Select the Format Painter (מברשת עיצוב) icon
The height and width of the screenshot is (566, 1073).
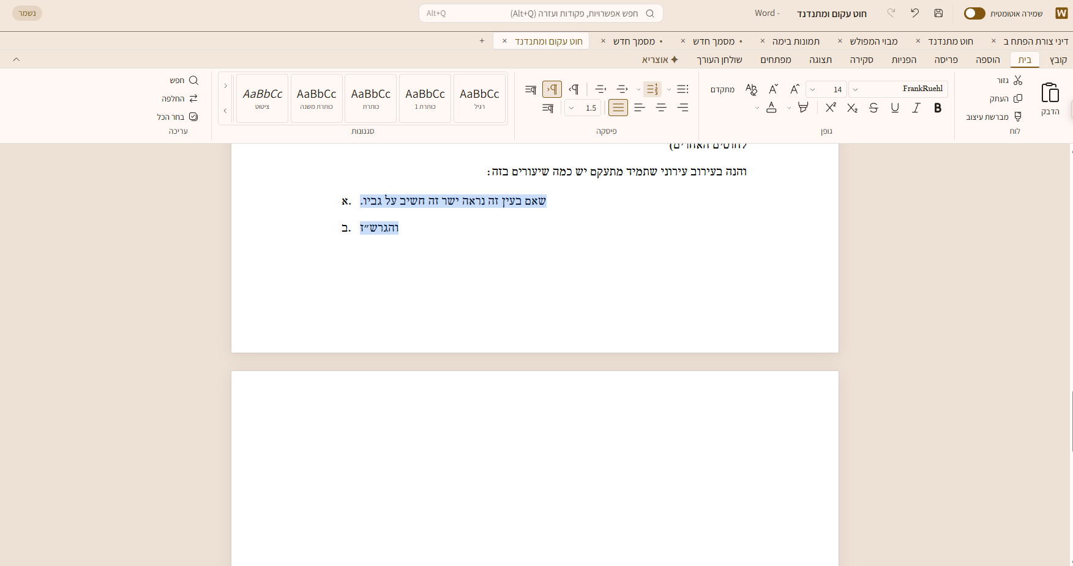point(1018,117)
